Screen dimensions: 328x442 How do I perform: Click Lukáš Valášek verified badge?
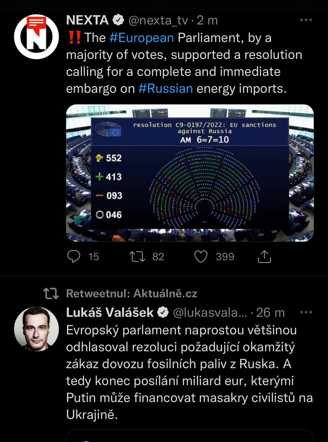point(163,312)
